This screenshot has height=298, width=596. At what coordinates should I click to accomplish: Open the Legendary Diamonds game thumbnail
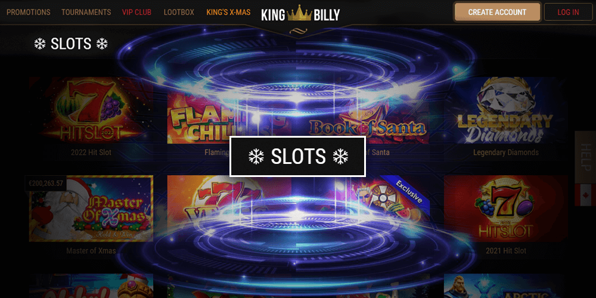click(505, 110)
